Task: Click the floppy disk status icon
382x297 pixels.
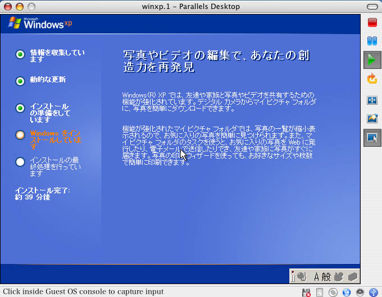Action: (307, 292)
